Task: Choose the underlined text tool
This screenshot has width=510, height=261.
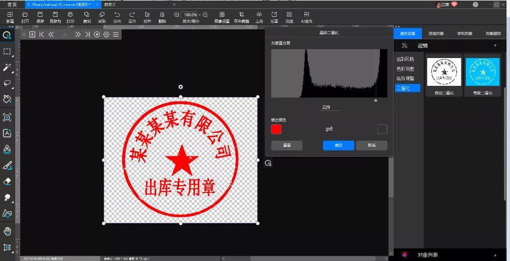Action: point(7,149)
